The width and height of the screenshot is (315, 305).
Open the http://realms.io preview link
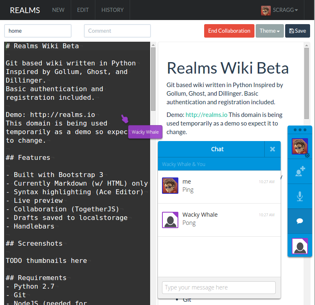[x=206, y=114]
